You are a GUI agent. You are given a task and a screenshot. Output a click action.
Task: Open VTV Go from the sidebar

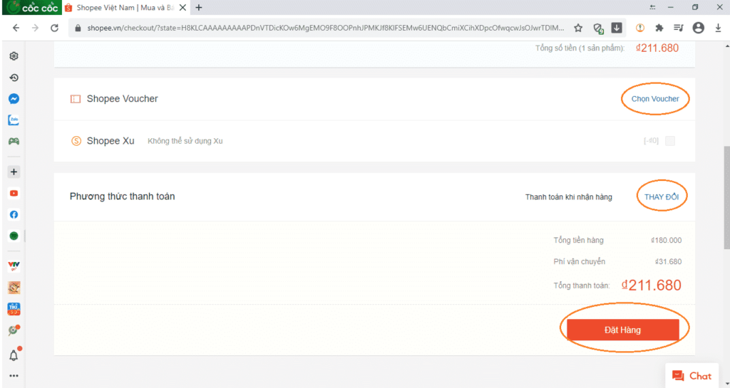click(x=14, y=266)
